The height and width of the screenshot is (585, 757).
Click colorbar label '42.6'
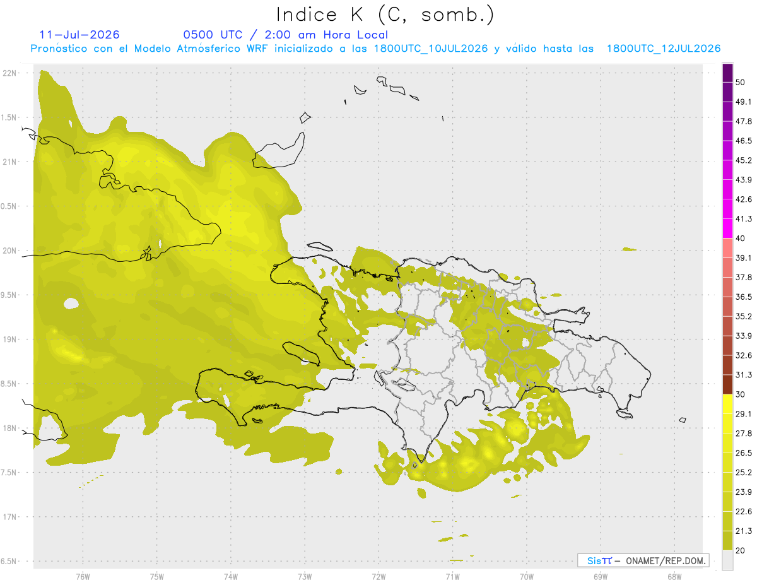tap(744, 199)
